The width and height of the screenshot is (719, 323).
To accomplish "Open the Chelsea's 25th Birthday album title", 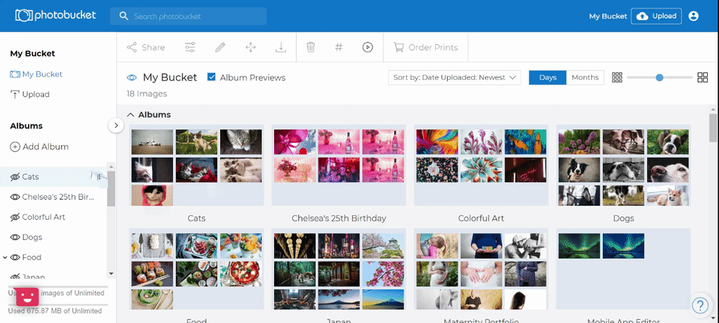I will click(339, 218).
